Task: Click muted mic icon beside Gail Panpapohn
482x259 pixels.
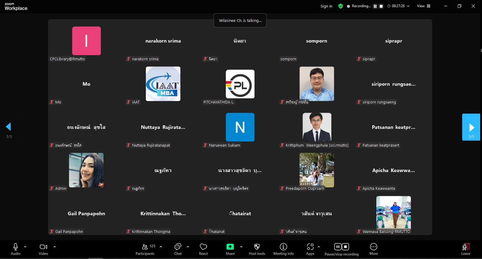Action: [x=52, y=231]
